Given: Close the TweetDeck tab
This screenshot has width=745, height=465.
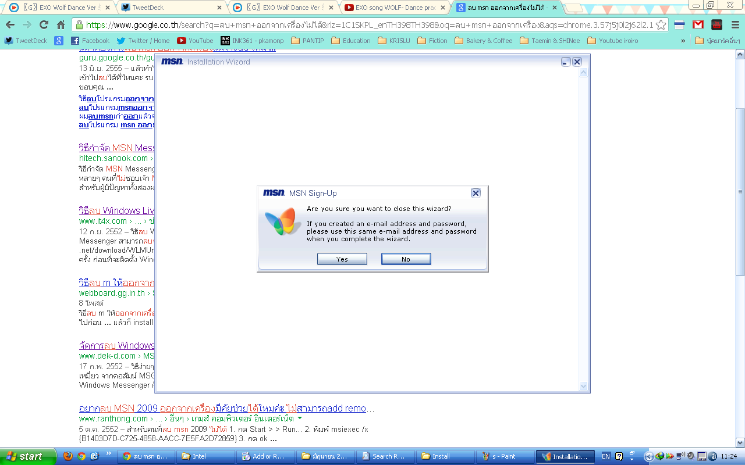Looking at the screenshot, I should click(x=219, y=8).
